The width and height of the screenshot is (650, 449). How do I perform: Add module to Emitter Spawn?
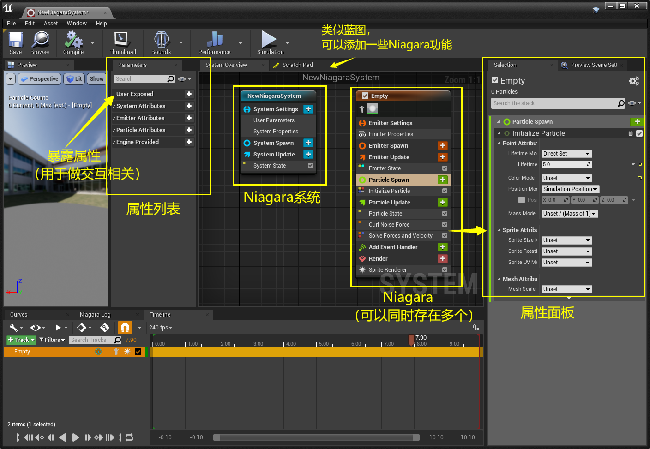click(443, 145)
